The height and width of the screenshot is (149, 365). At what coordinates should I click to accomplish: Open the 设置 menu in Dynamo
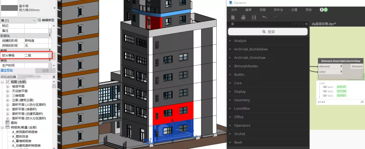[x=294, y=10]
